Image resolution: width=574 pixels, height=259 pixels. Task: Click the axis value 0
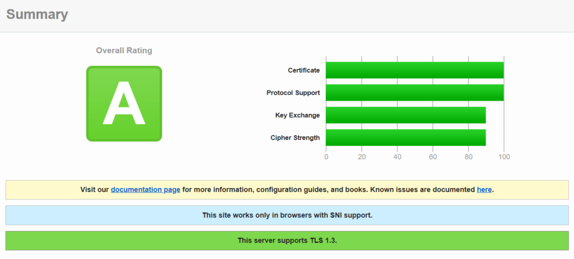(326, 157)
